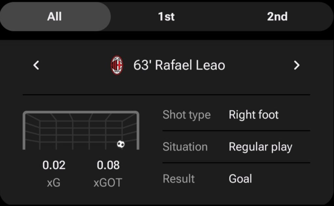Click the soccer ball marker in the goal
The width and height of the screenshot is (334, 206).
[121, 144]
